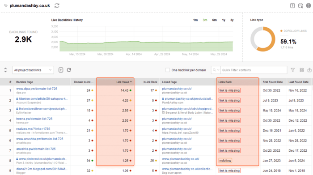313x175 pixels.
Task: Click the export download icon
Action: click(309, 70)
